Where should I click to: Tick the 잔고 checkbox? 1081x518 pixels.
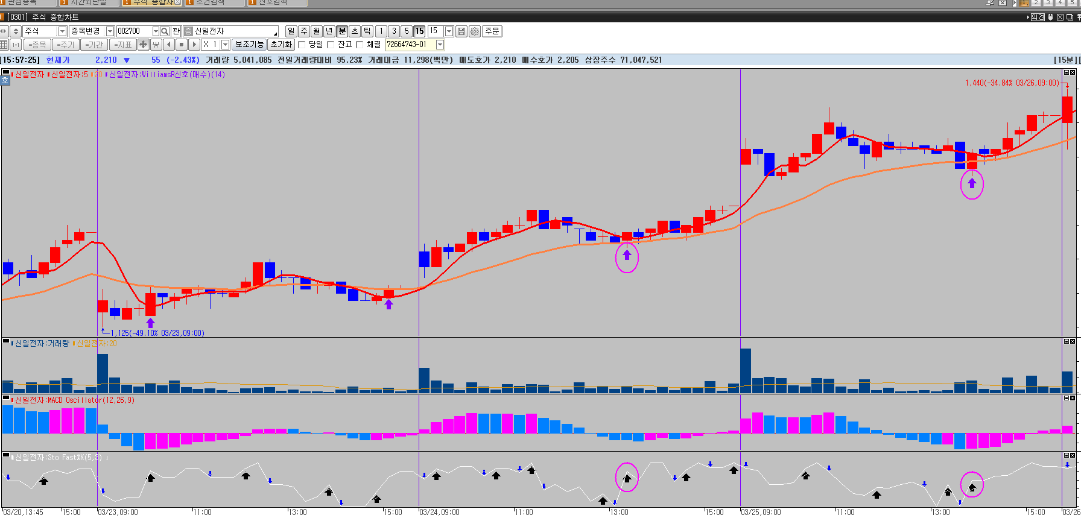(331, 45)
